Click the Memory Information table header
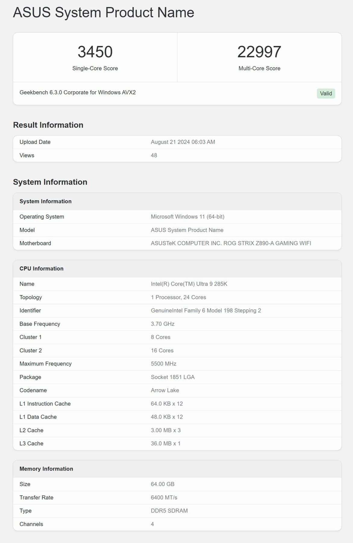 [46, 469]
